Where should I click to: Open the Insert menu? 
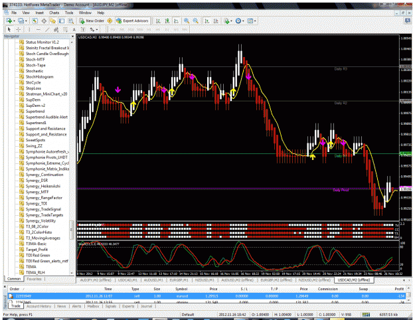tap(39, 13)
